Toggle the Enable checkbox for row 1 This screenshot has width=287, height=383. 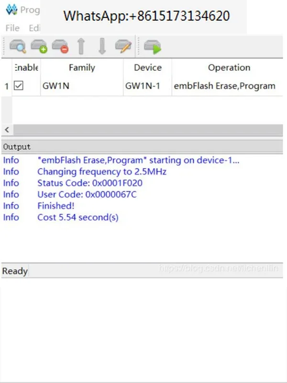(19, 86)
